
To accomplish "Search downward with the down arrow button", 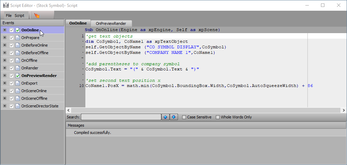I will pyautogui.click(x=174, y=117).
